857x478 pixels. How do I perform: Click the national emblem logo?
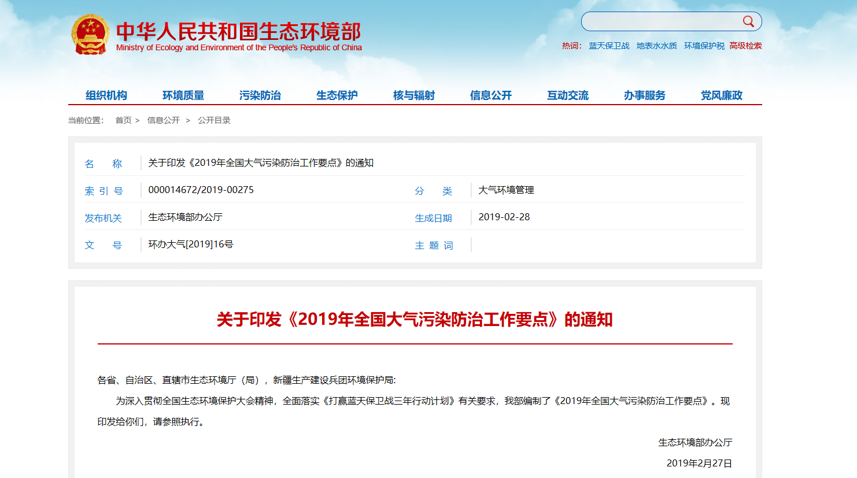pos(90,35)
